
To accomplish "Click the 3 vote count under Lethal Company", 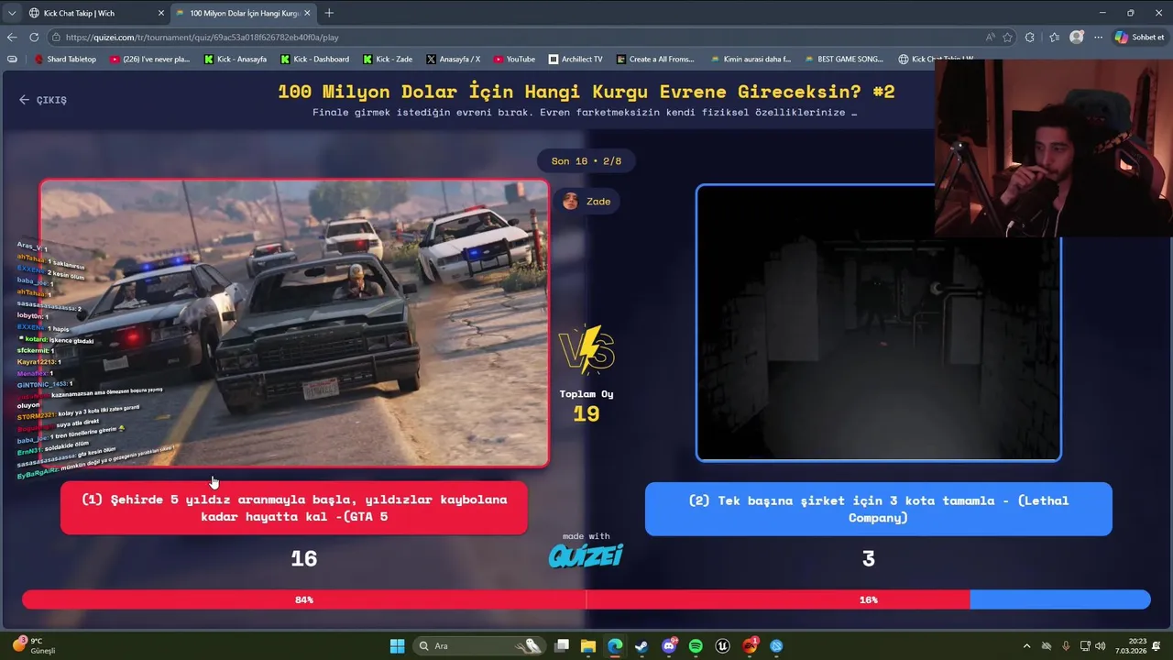I will (x=869, y=558).
